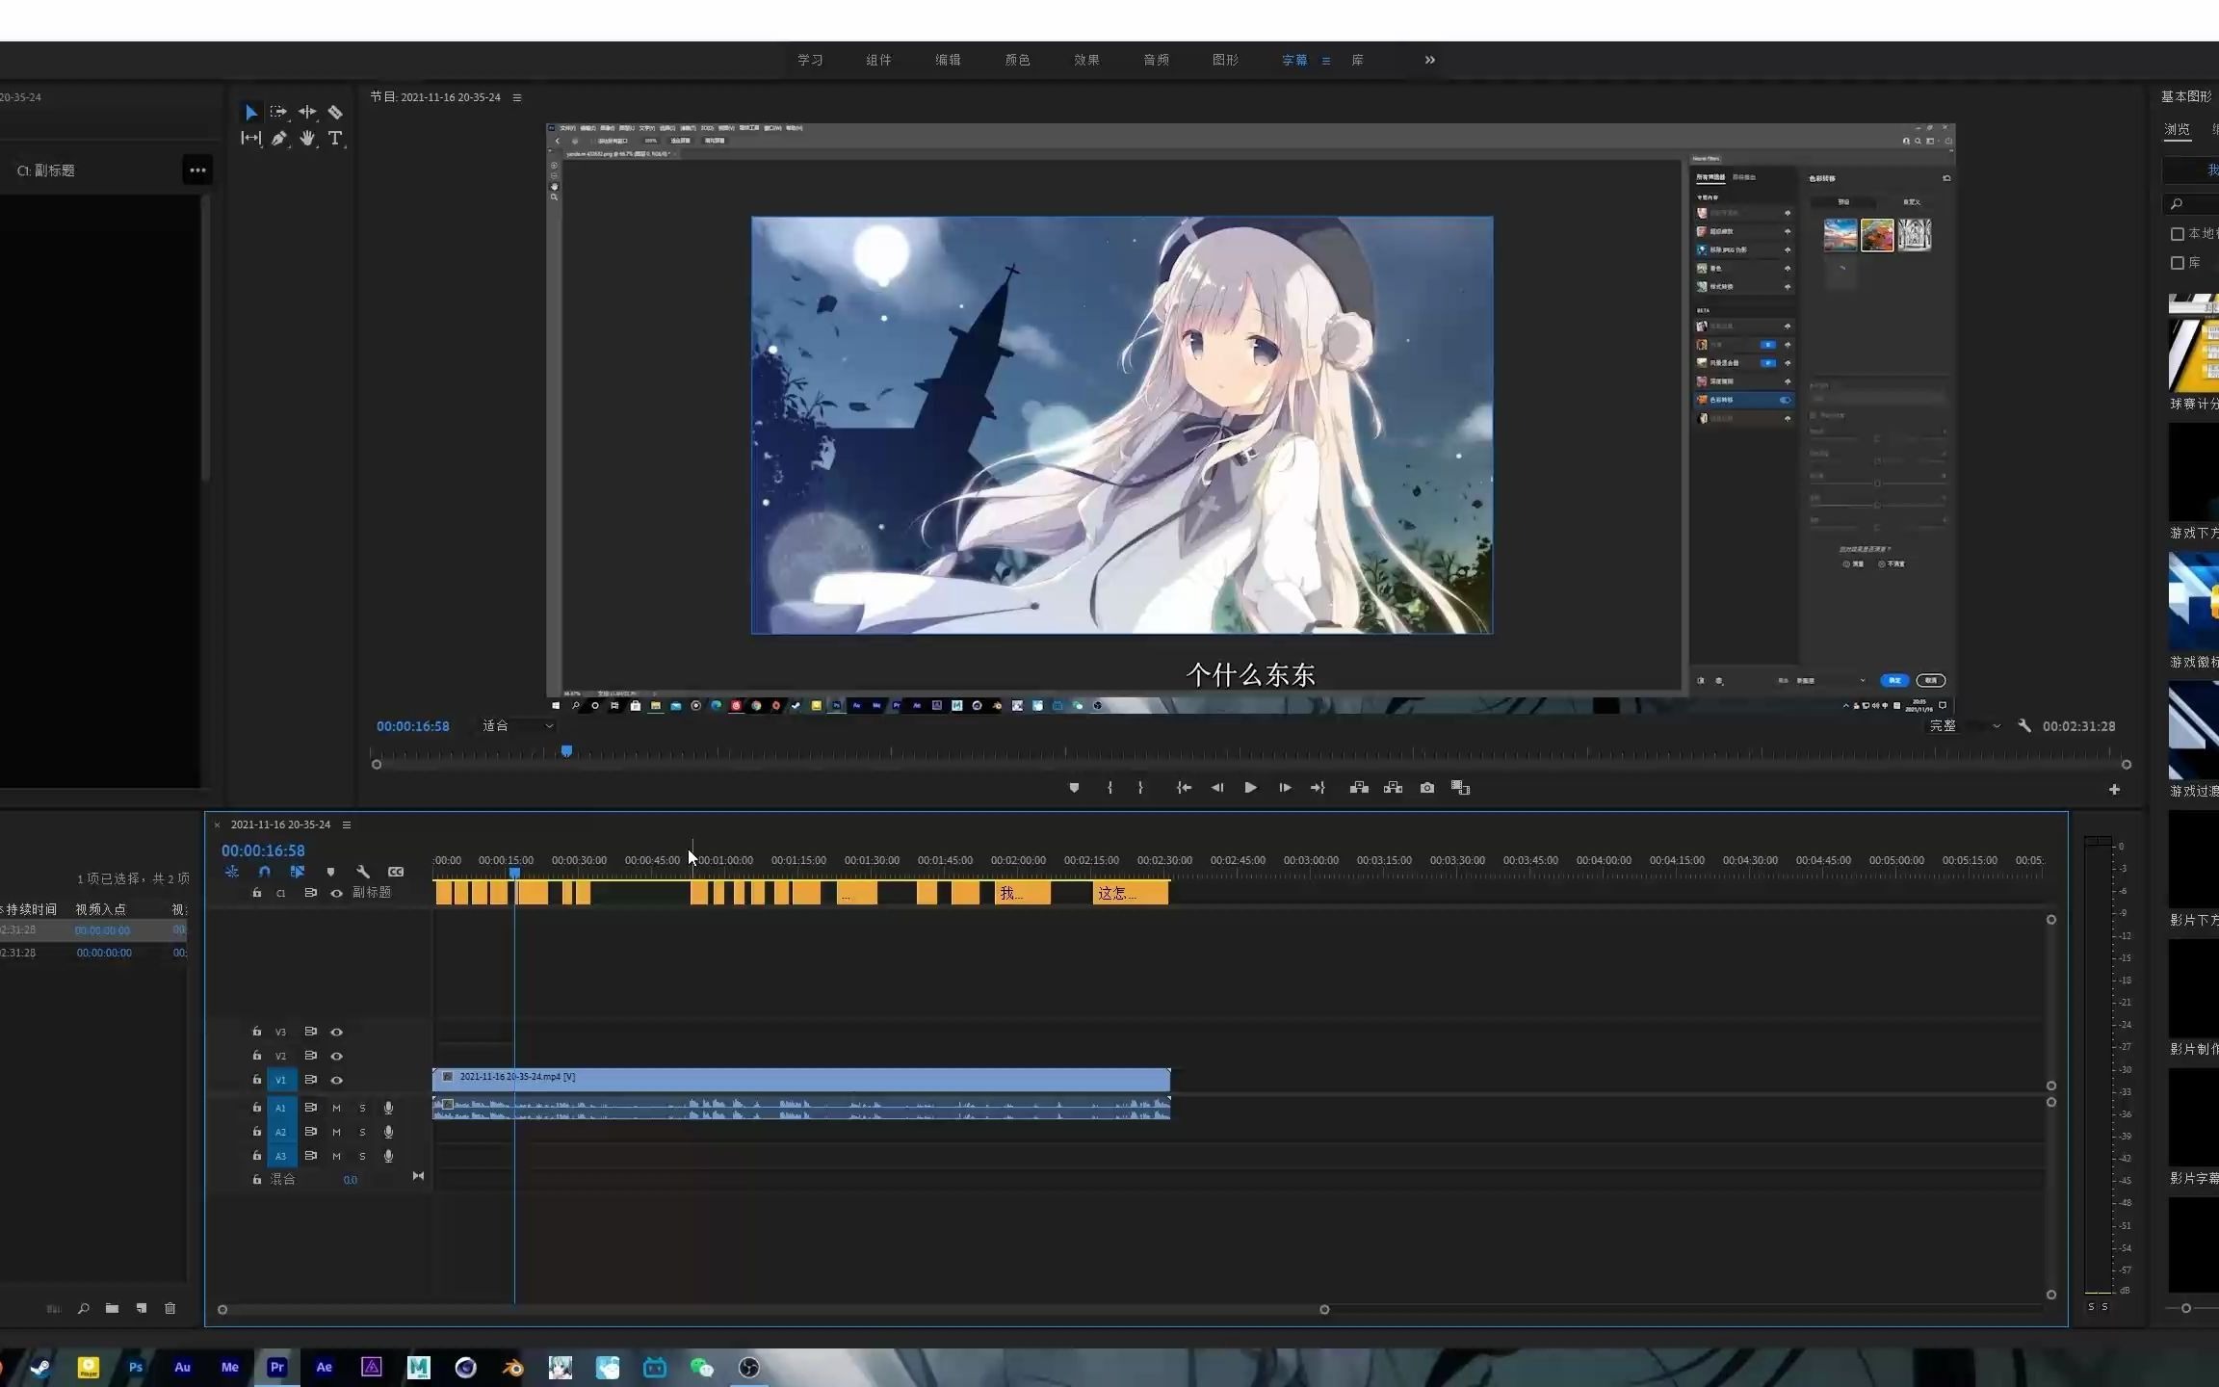Select the Razor tool
The height and width of the screenshot is (1387, 2219).
335,113
